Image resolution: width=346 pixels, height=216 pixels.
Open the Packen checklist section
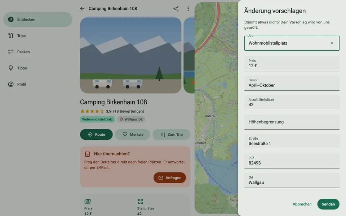[x=38, y=52]
